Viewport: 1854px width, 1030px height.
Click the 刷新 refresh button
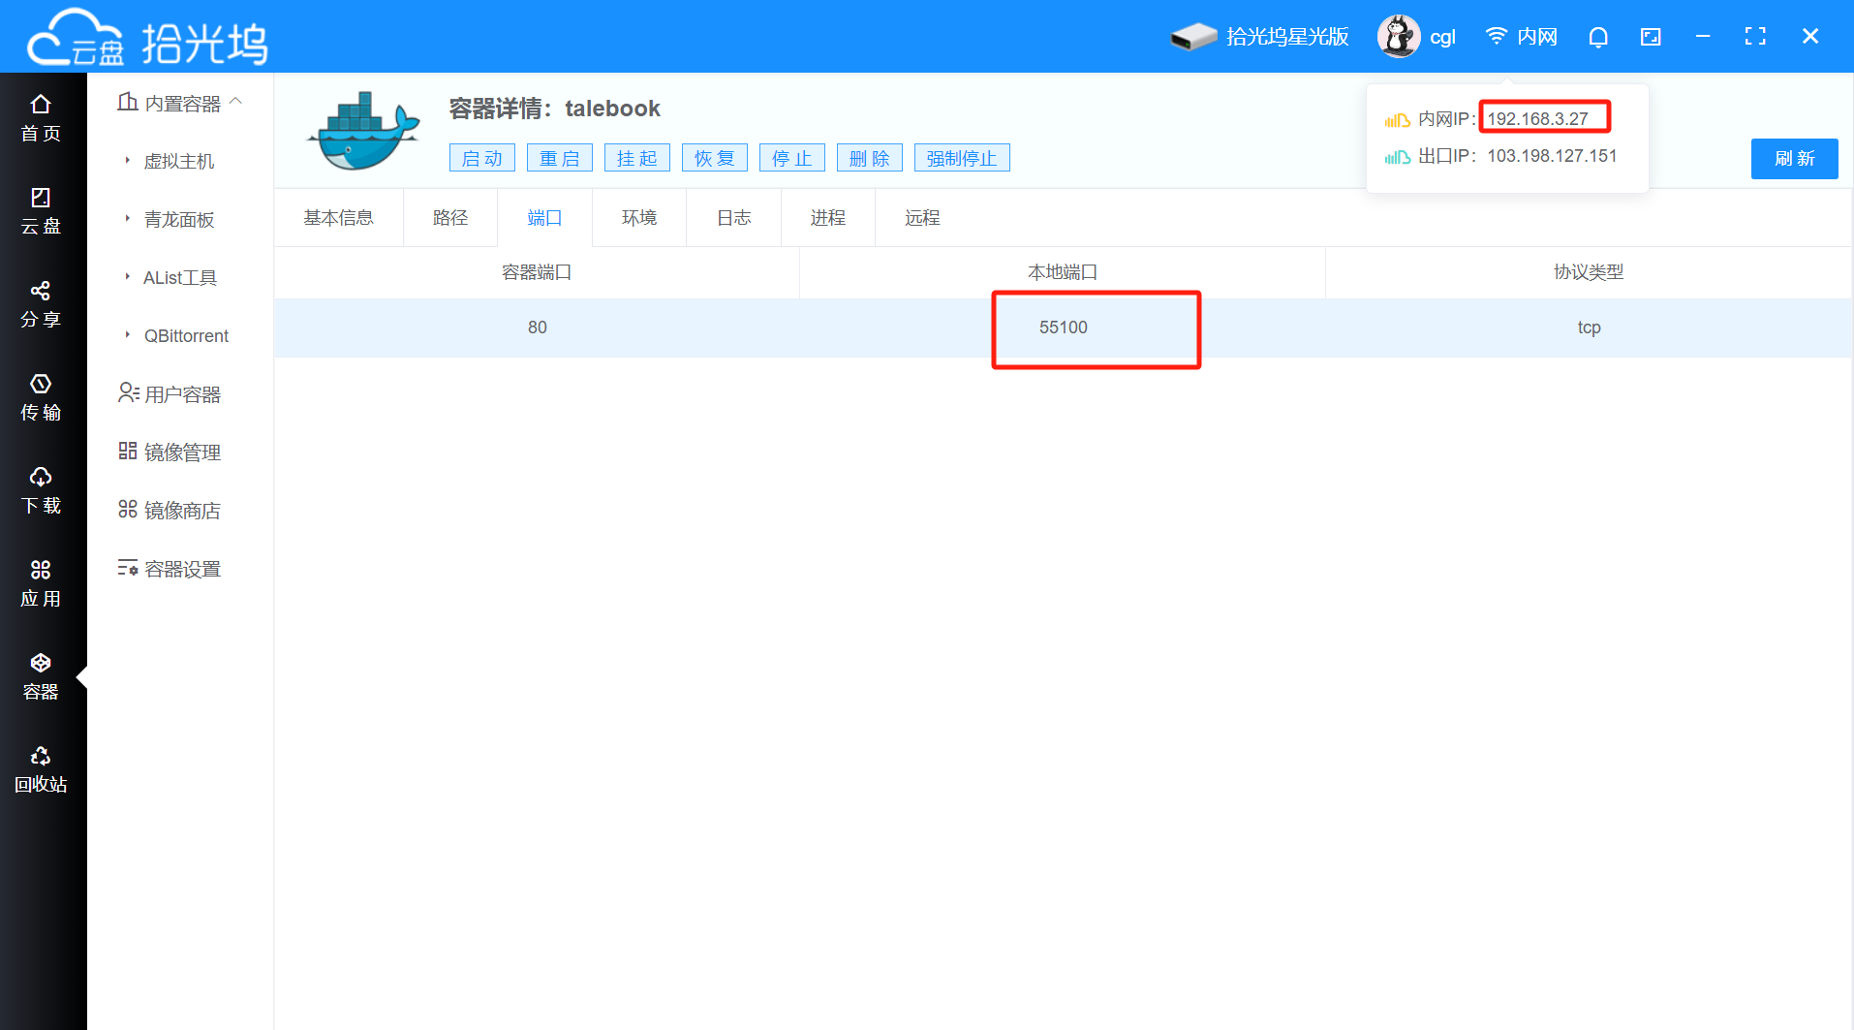click(1794, 159)
